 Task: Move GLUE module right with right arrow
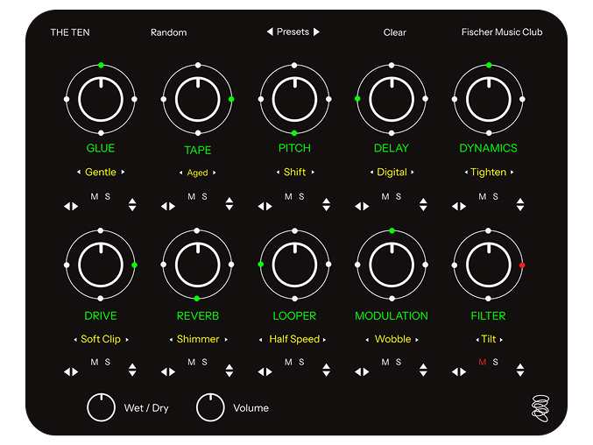point(75,207)
